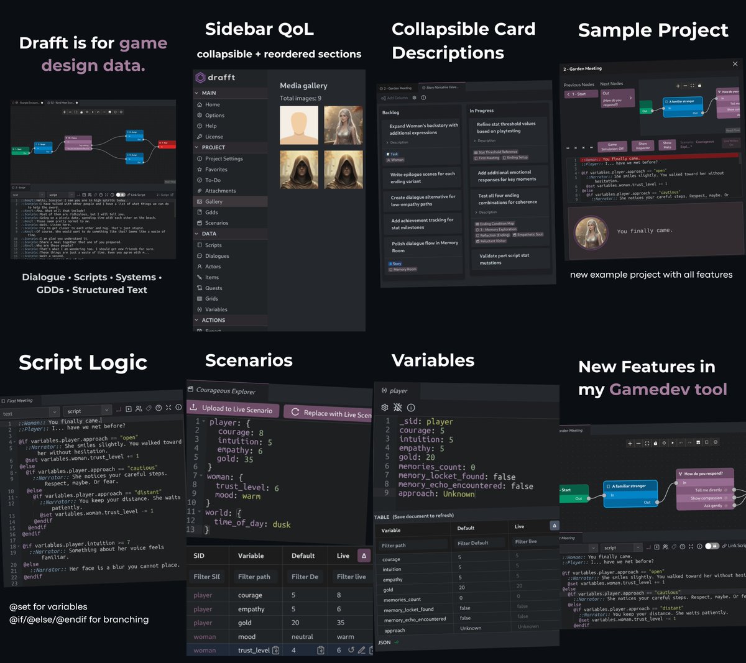Click the debug bug icon in Variables panel
Viewport: 746px width, 663px height.
click(x=398, y=407)
